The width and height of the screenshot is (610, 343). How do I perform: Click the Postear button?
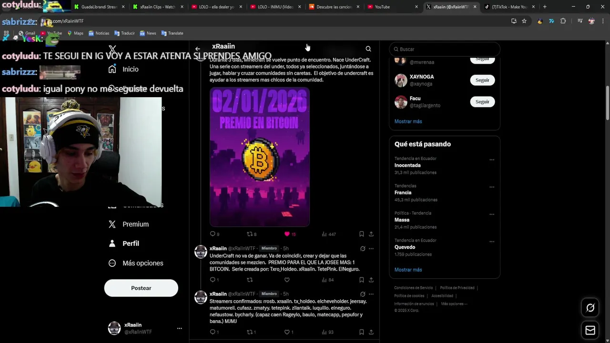click(141, 288)
